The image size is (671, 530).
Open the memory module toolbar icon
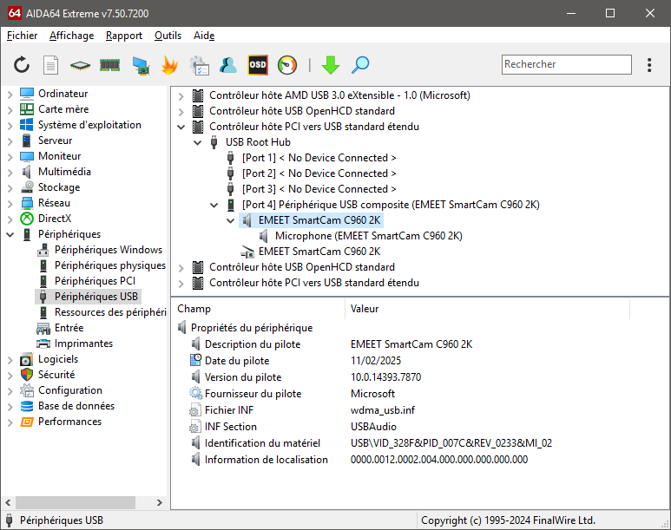point(109,65)
